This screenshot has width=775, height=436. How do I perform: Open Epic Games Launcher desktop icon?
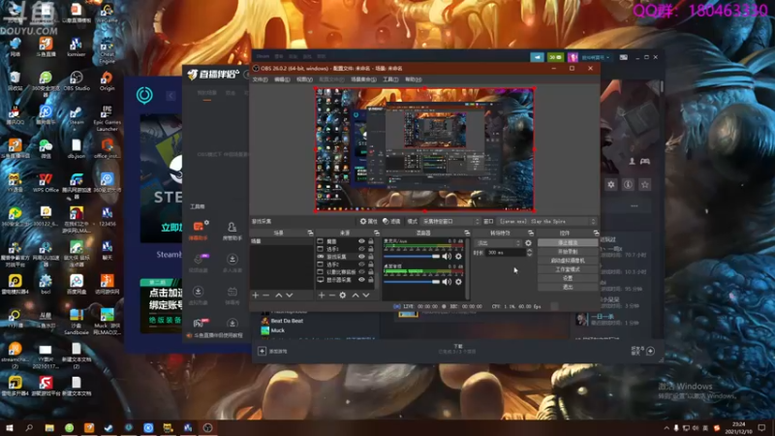tap(107, 117)
